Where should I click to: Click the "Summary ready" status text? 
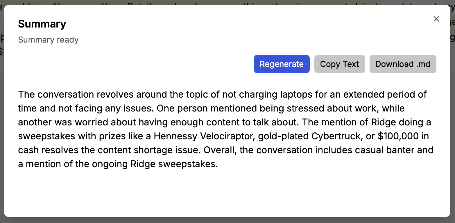(48, 40)
